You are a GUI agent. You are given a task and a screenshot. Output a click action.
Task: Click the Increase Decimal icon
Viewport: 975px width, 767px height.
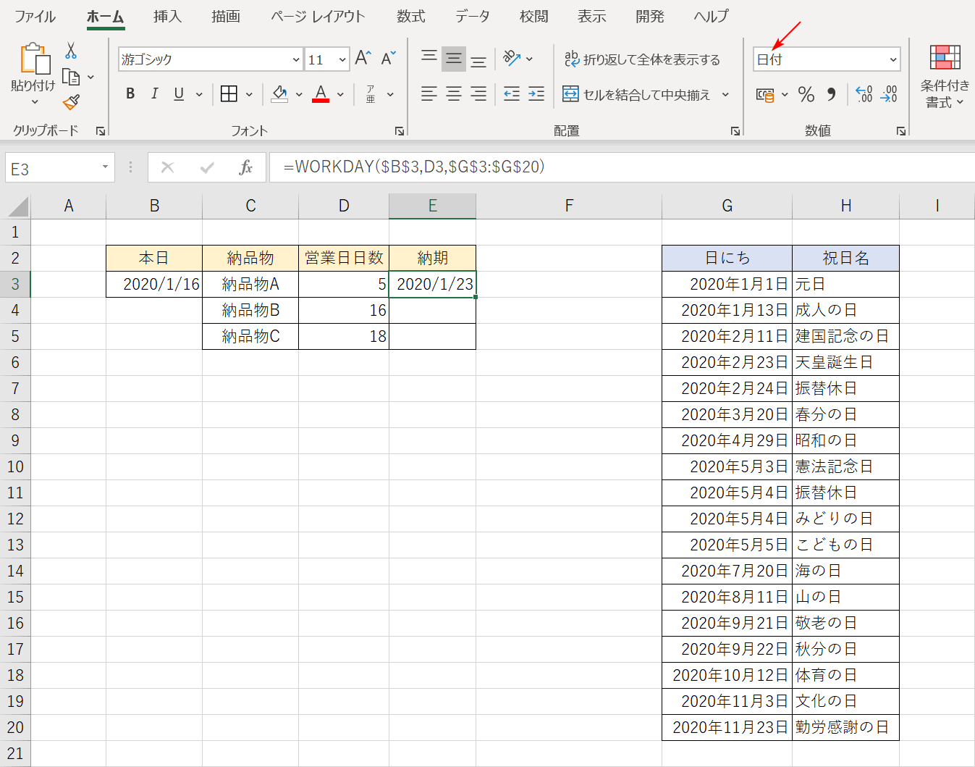point(864,94)
